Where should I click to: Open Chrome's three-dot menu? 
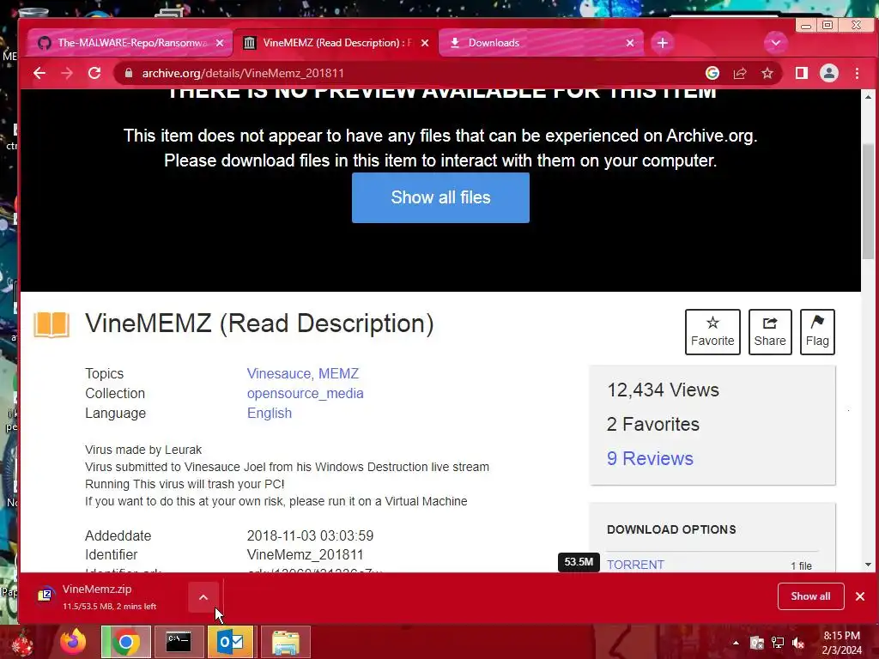pos(857,74)
